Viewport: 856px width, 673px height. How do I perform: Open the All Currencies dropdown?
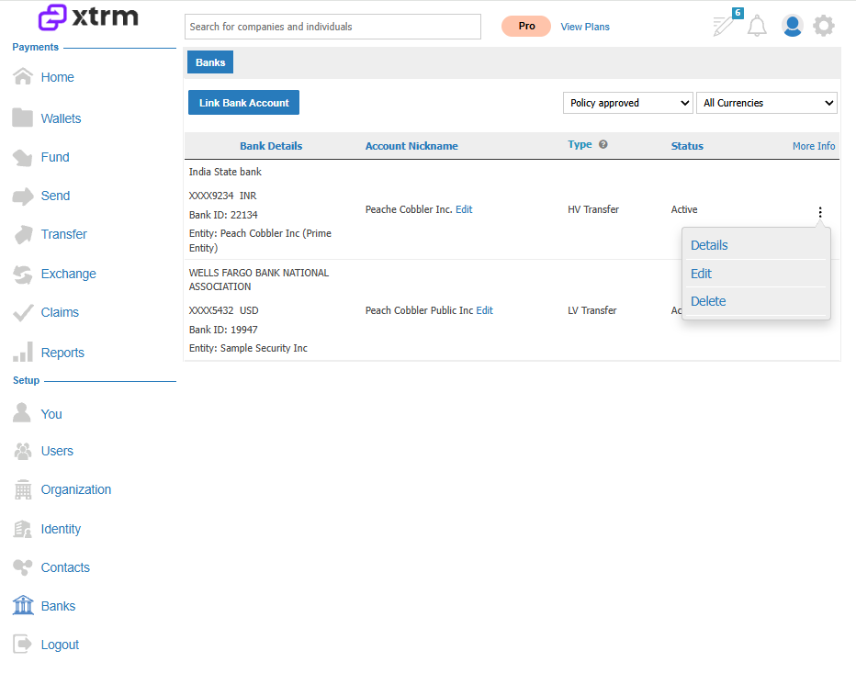767,103
